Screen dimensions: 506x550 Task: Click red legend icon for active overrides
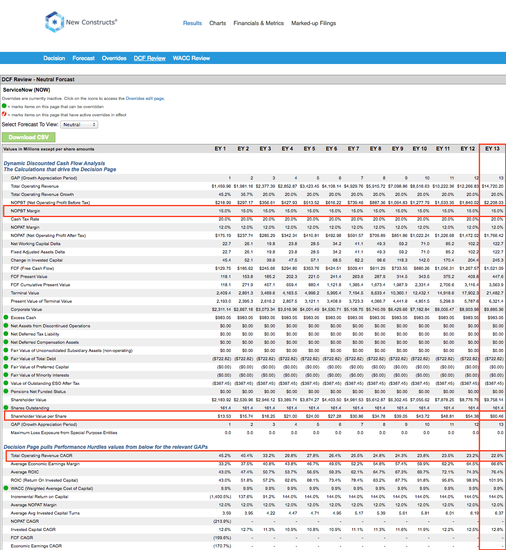click(4, 114)
